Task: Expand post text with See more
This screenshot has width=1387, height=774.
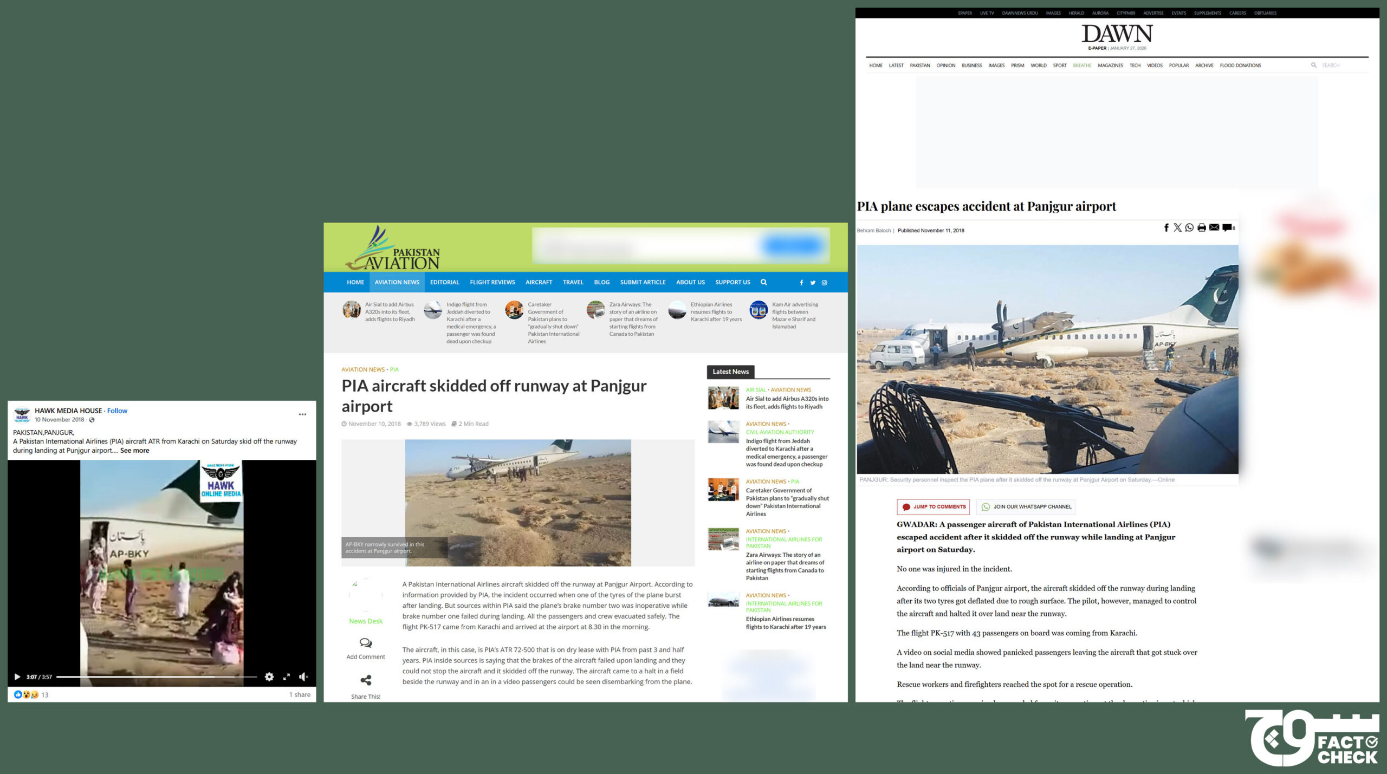Action: pyautogui.click(x=134, y=450)
